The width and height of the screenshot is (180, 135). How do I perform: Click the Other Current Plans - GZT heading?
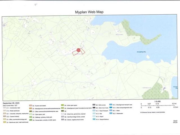click(x=10, y=105)
